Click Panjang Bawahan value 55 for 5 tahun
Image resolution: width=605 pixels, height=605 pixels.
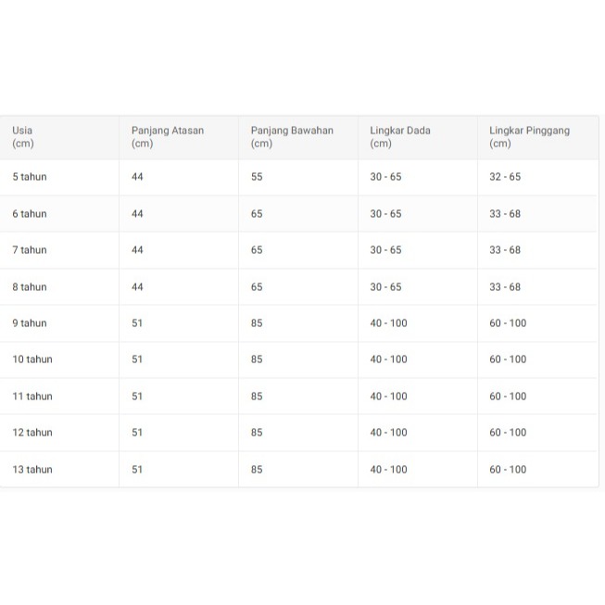coord(257,177)
